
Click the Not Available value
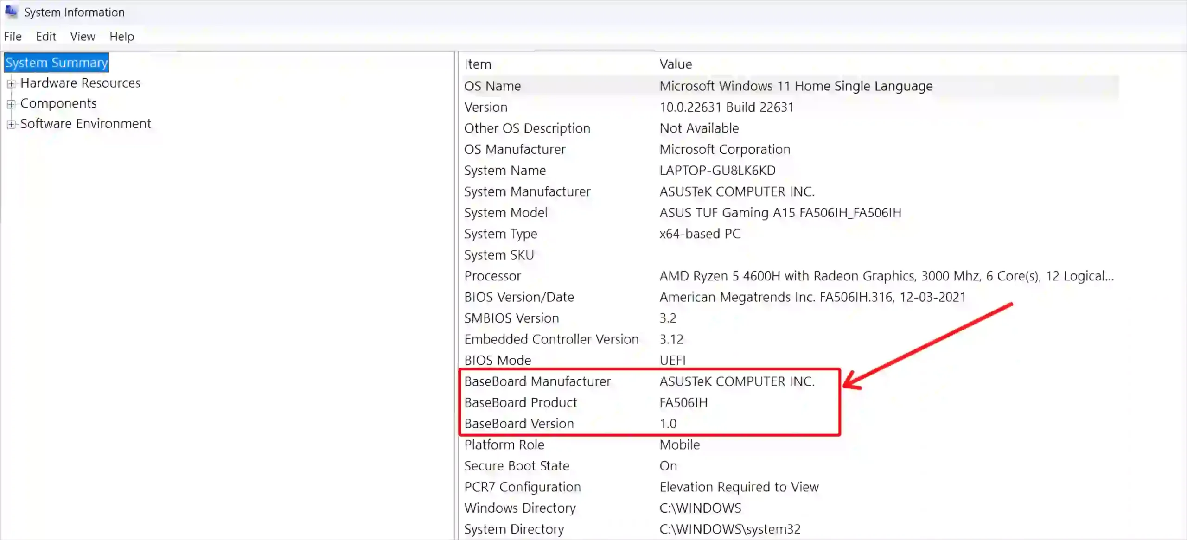(699, 128)
